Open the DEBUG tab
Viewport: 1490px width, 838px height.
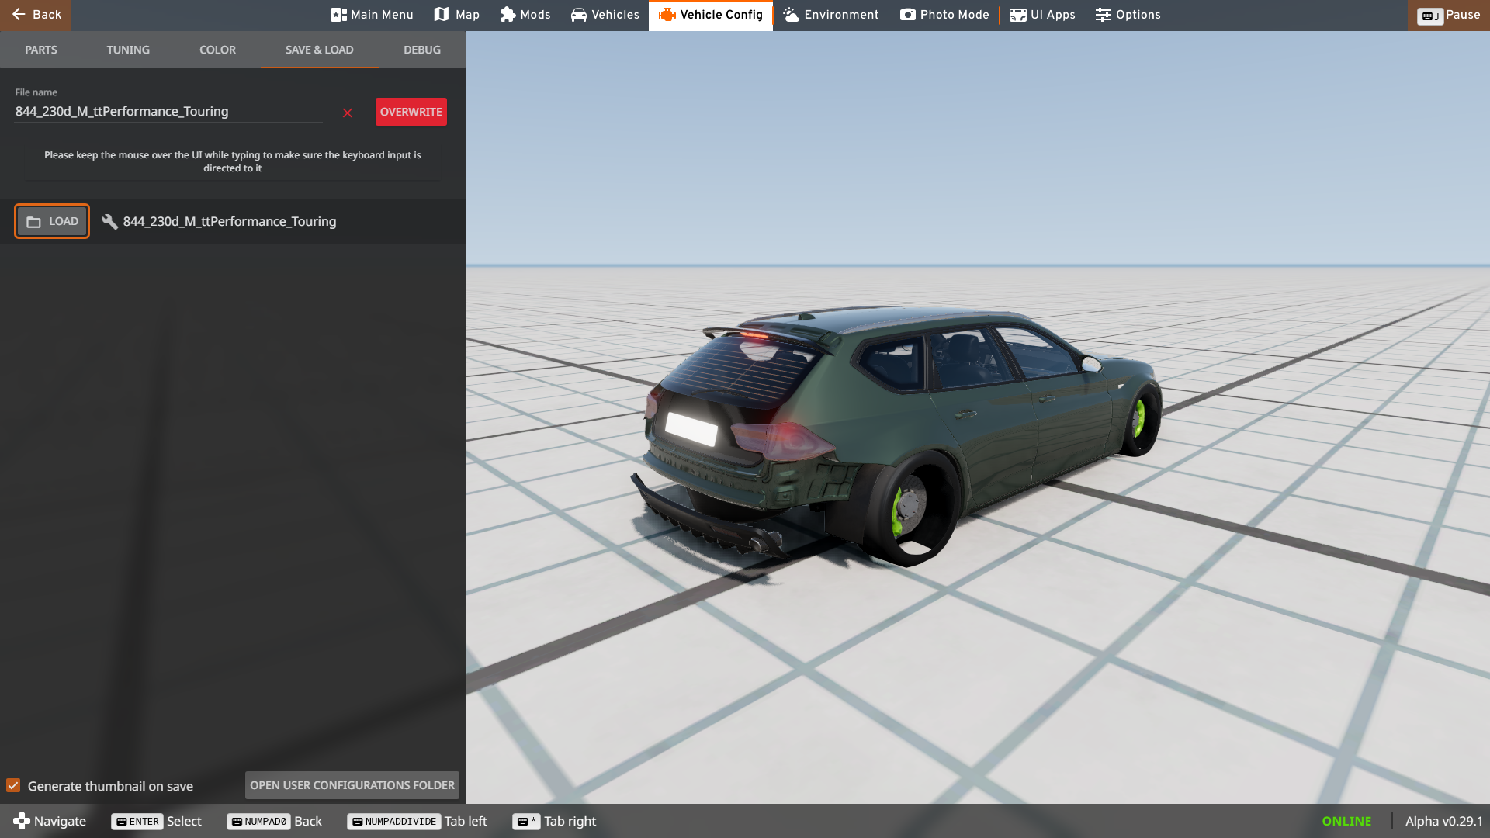point(421,50)
